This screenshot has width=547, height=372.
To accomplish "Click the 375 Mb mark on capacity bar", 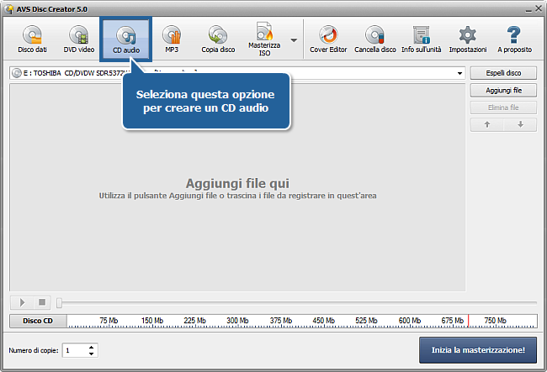I will pyautogui.click(x=281, y=321).
